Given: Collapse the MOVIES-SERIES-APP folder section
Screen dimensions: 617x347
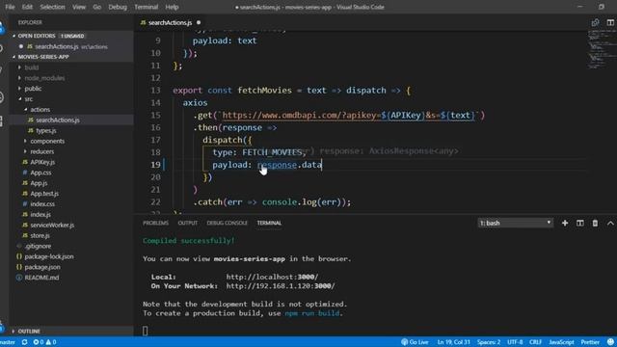Looking at the screenshot, I should (x=43, y=57).
